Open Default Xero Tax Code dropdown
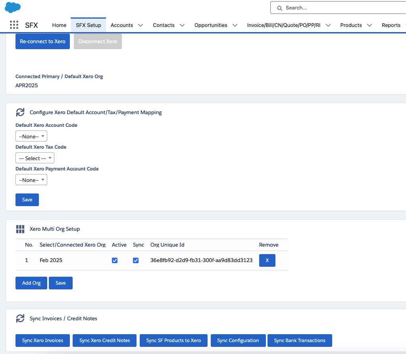This screenshot has width=406, height=354. click(35, 158)
